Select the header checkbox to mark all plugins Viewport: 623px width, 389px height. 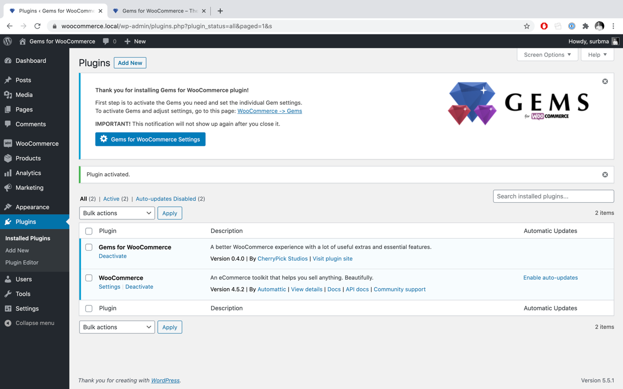[x=89, y=231]
